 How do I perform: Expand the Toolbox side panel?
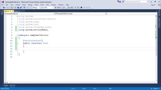pyautogui.click(x=2, y=12)
